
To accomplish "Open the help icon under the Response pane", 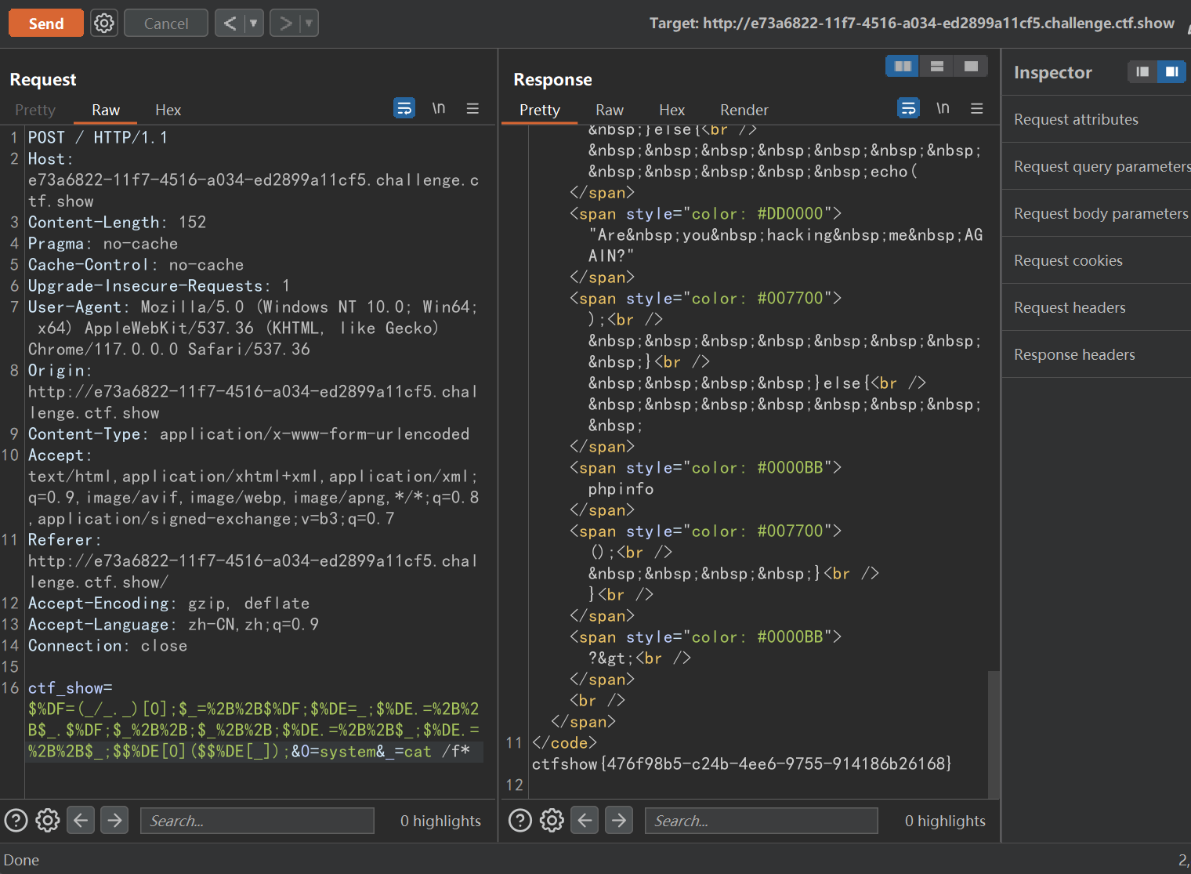I will 520,821.
